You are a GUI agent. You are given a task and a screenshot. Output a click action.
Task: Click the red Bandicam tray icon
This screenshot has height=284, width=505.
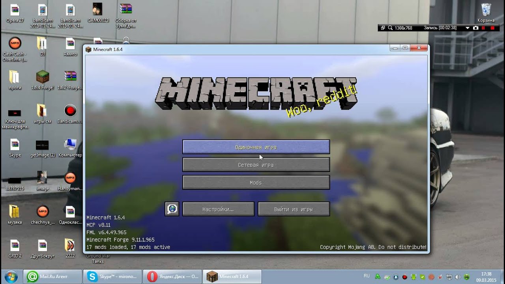[x=404, y=277]
